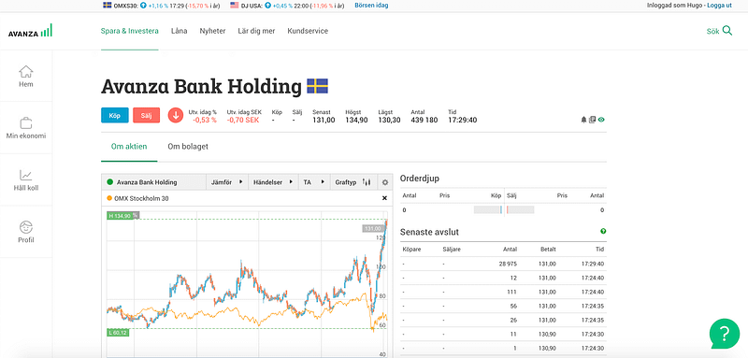Open the Profil face icon
The width and height of the screenshot is (748, 358).
pyautogui.click(x=26, y=227)
